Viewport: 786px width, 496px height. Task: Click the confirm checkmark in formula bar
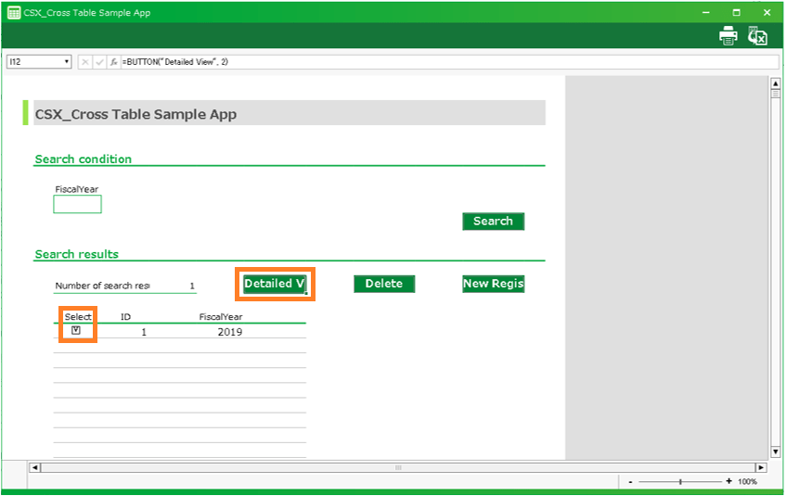[x=99, y=62]
